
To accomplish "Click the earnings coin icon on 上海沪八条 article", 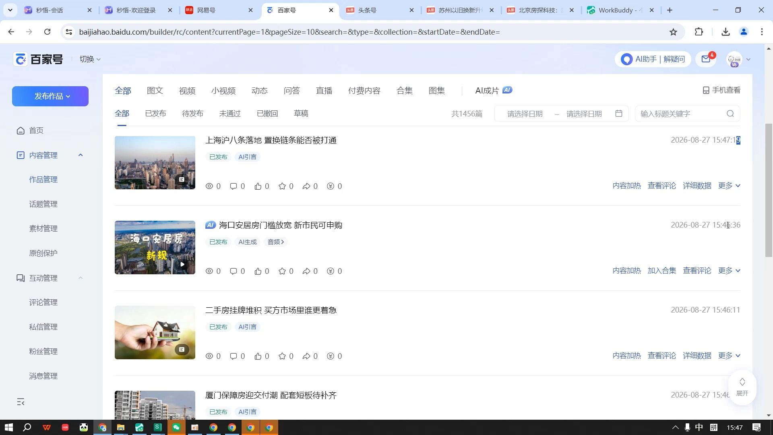I will (331, 186).
